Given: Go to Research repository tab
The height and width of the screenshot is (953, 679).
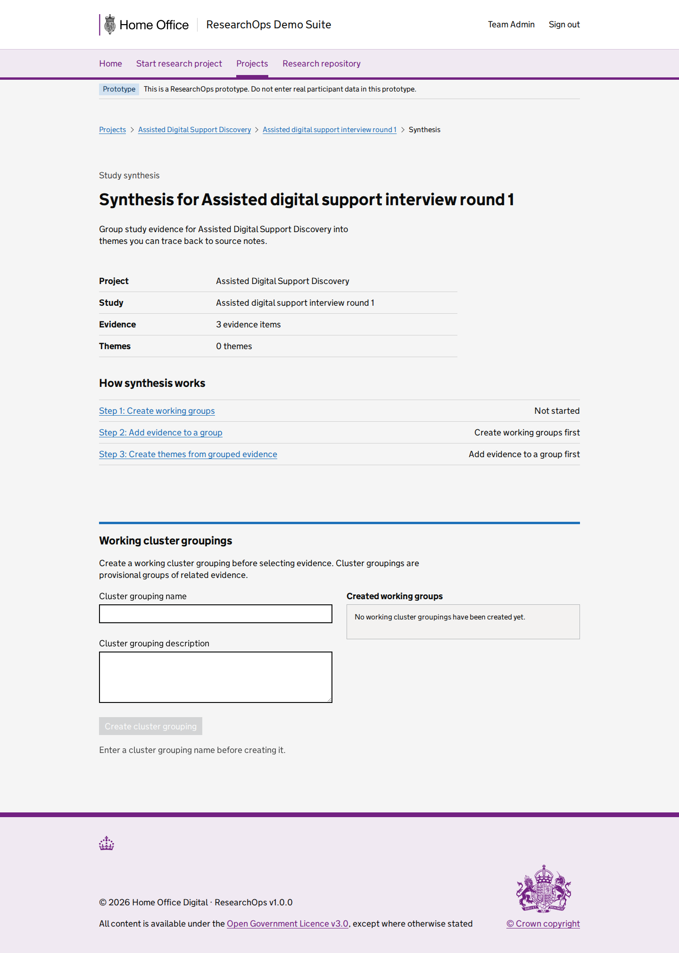Looking at the screenshot, I should click(x=322, y=64).
